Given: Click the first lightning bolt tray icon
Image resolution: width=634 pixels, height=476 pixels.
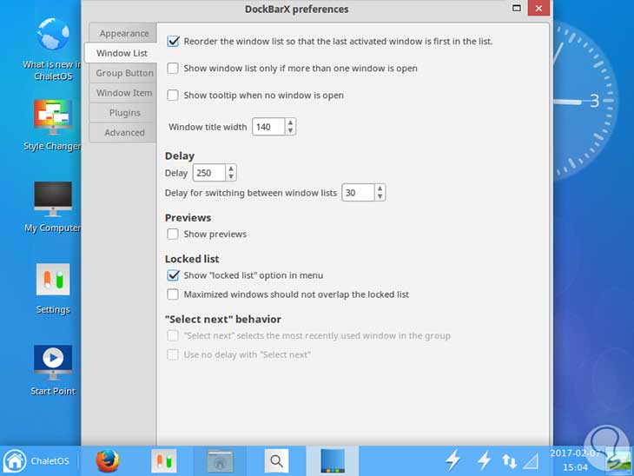Looking at the screenshot, I should pos(452,460).
